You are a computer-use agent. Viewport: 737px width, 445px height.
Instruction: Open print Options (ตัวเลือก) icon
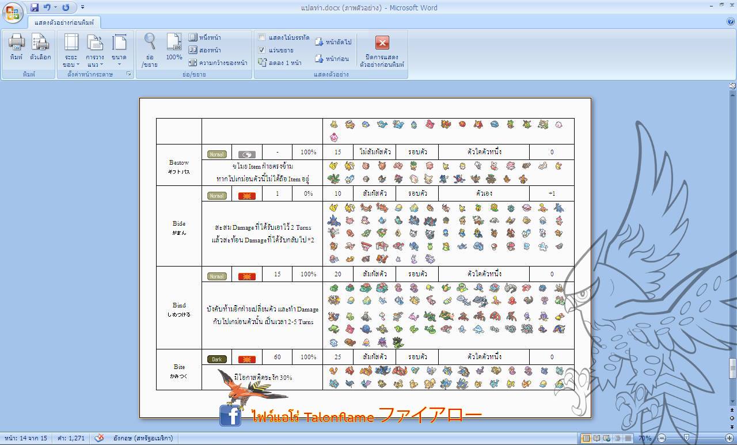coord(40,47)
